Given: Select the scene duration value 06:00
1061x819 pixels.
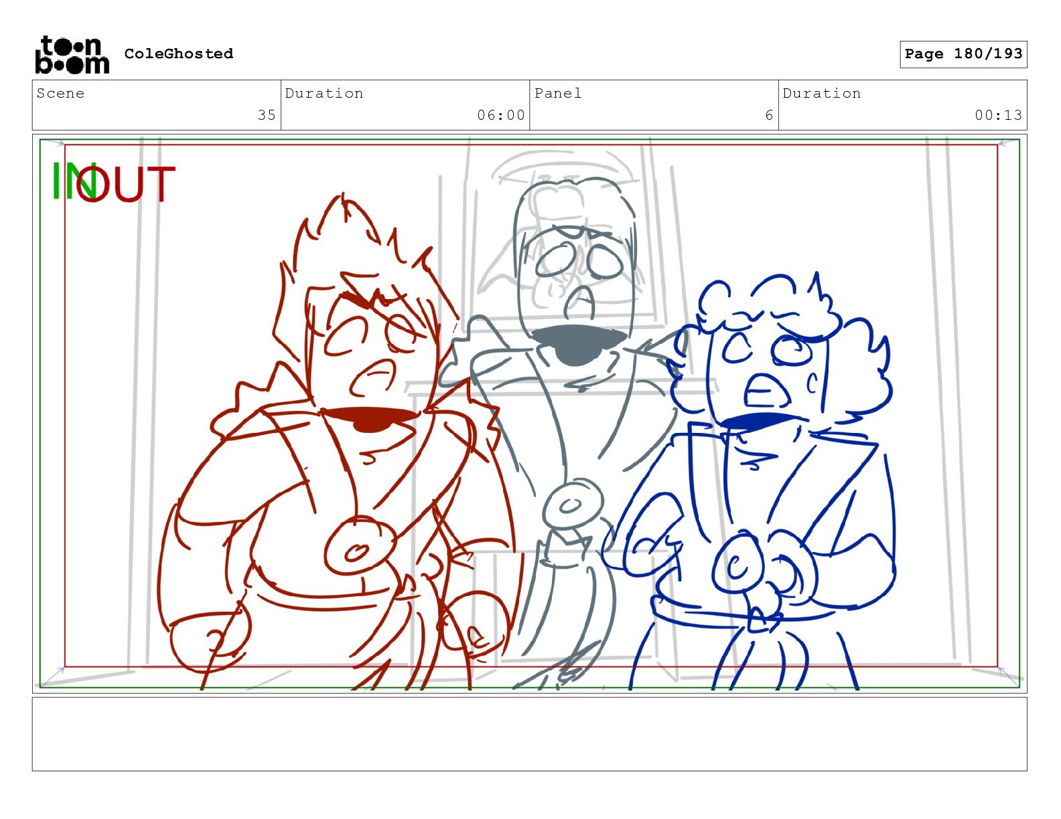Looking at the screenshot, I should point(501,115).
